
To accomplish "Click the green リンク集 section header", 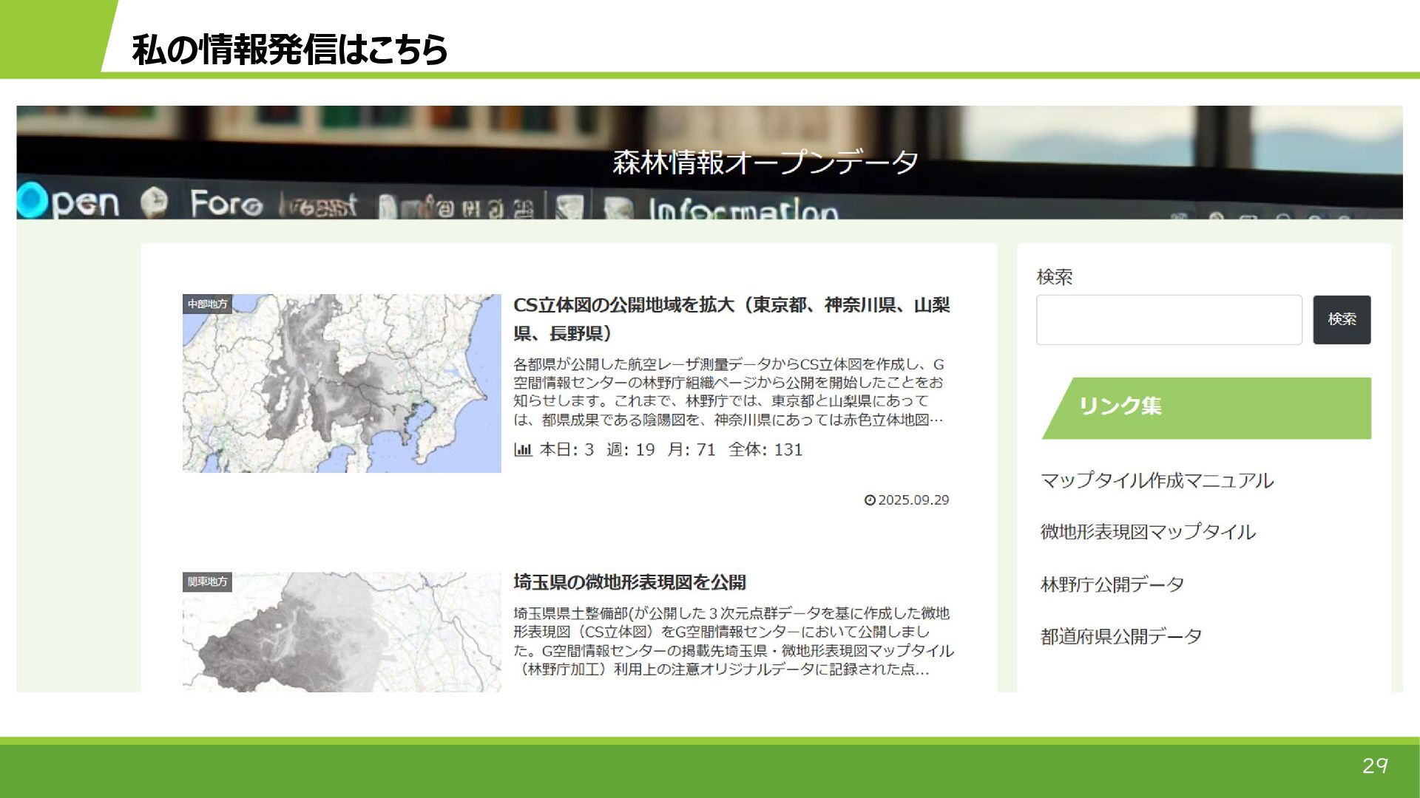I will point(1206,408).
